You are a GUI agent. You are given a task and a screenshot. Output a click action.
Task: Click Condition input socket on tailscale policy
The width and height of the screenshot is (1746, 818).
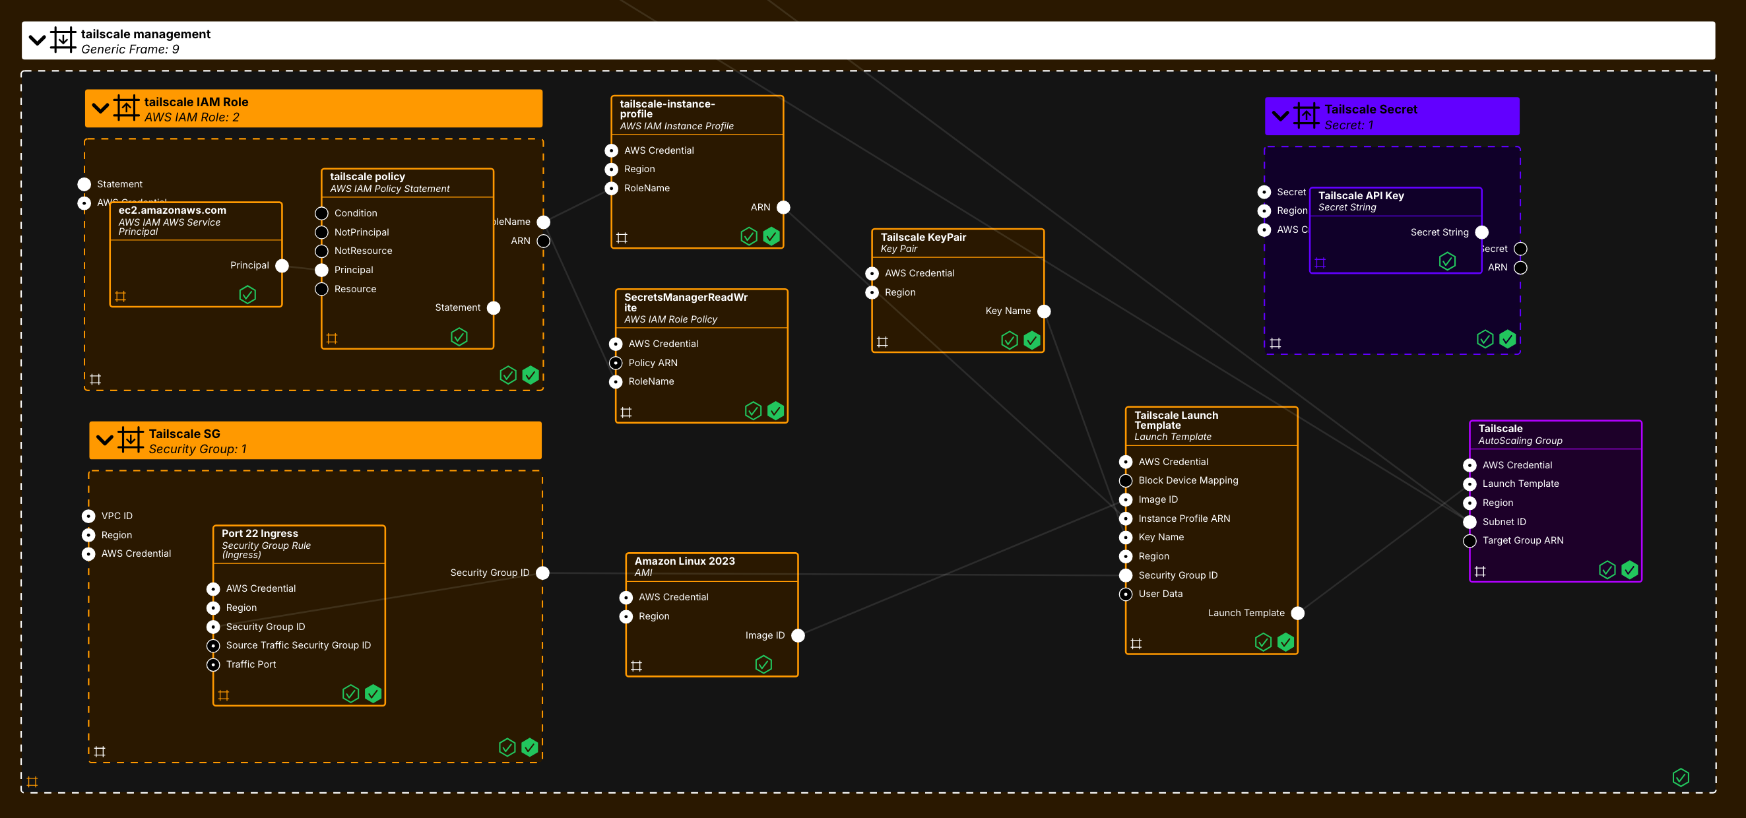(x=322, y=214)
